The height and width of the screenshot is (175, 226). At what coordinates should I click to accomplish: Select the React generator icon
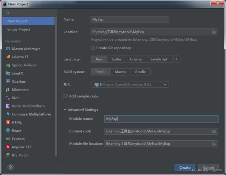click(x=8, y=131)
